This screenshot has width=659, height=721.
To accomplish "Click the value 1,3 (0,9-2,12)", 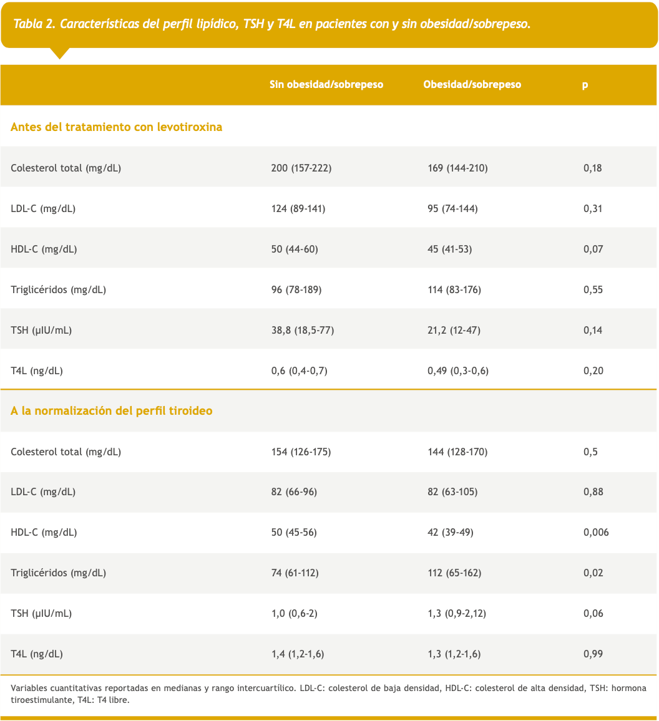I will pos(457,613).
